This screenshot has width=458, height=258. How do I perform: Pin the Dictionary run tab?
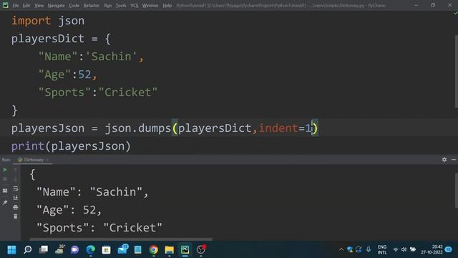pyautogui.click(x=5, y=202)
